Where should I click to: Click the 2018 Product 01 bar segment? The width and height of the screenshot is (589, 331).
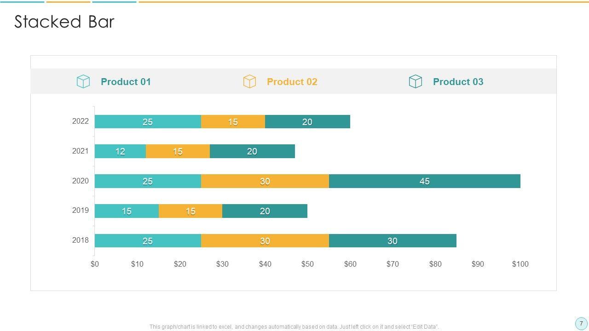(x=148, y=241)
